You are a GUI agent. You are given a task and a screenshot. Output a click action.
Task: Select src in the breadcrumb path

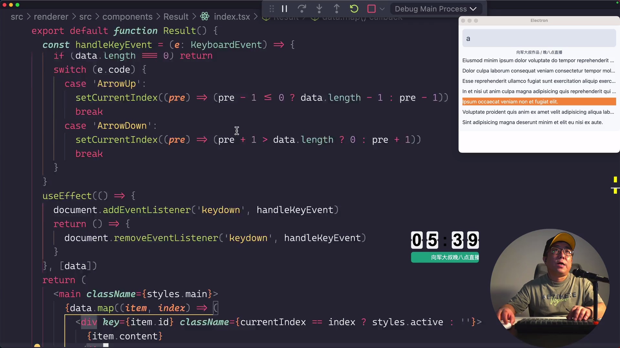point(18,16)
